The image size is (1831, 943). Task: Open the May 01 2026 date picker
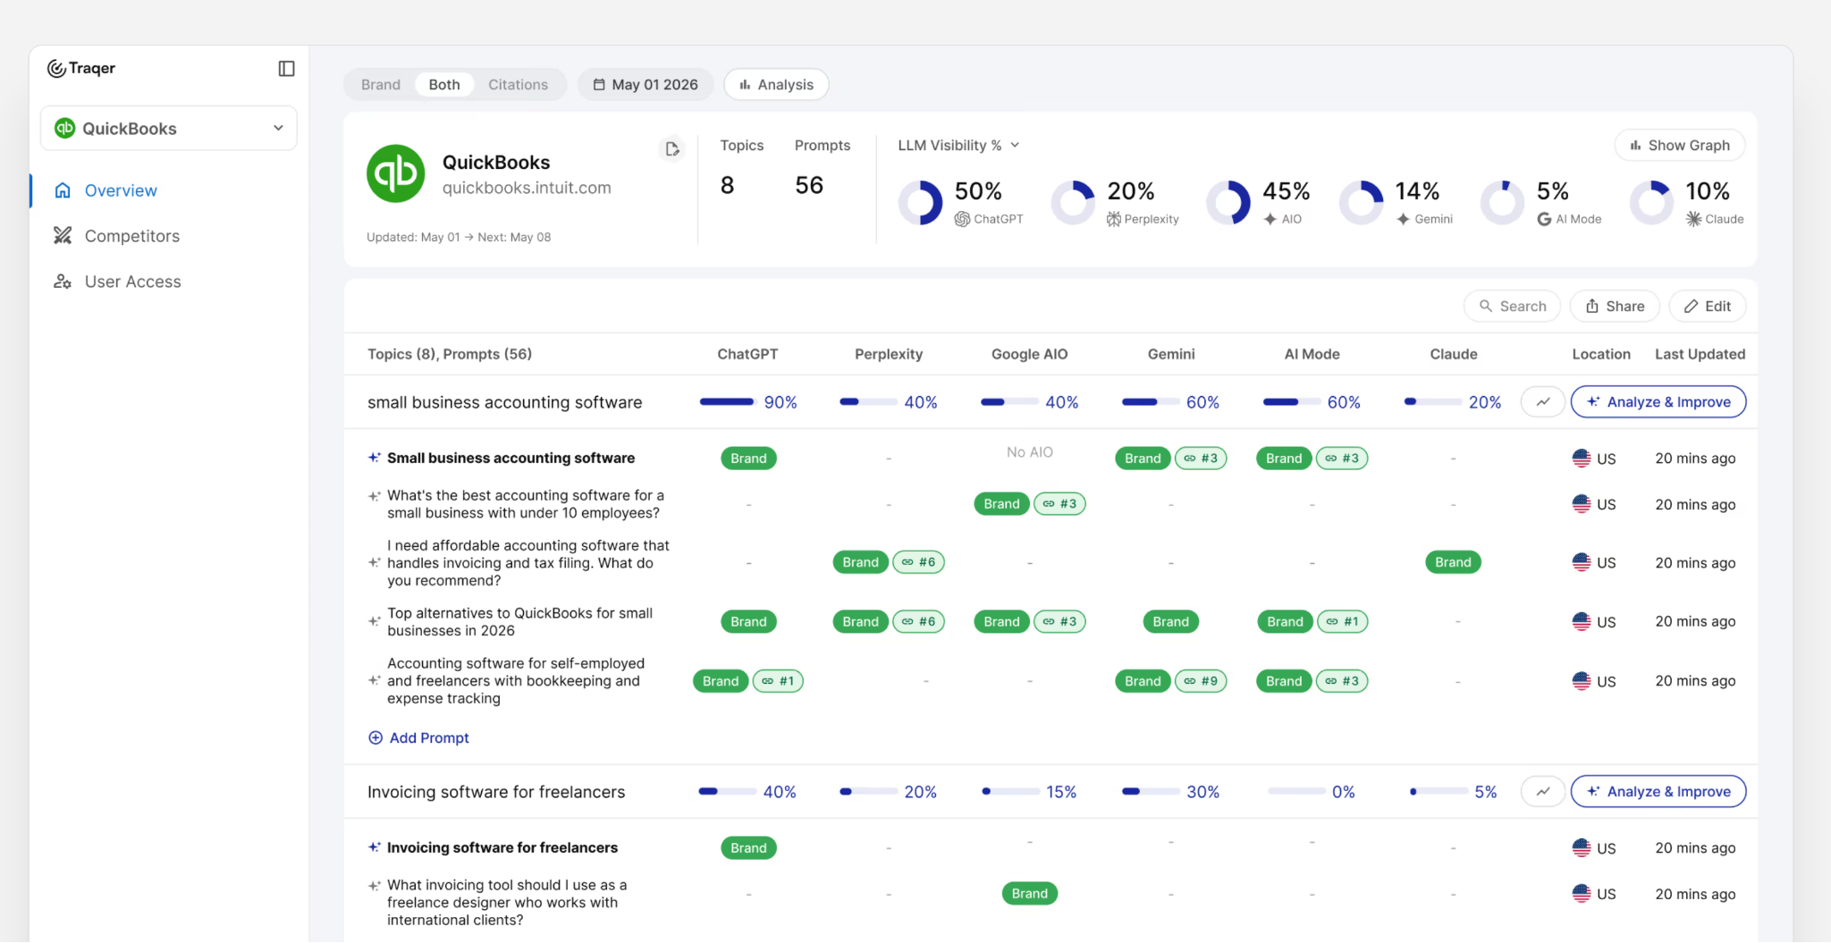tap(645, 85)
